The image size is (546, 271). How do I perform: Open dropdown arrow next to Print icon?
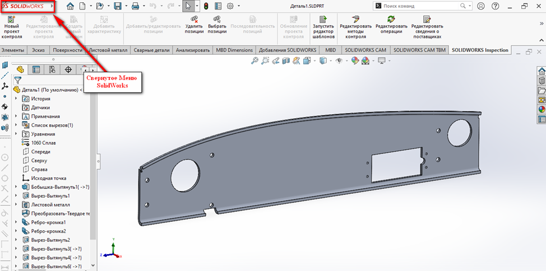coord(144,6)
